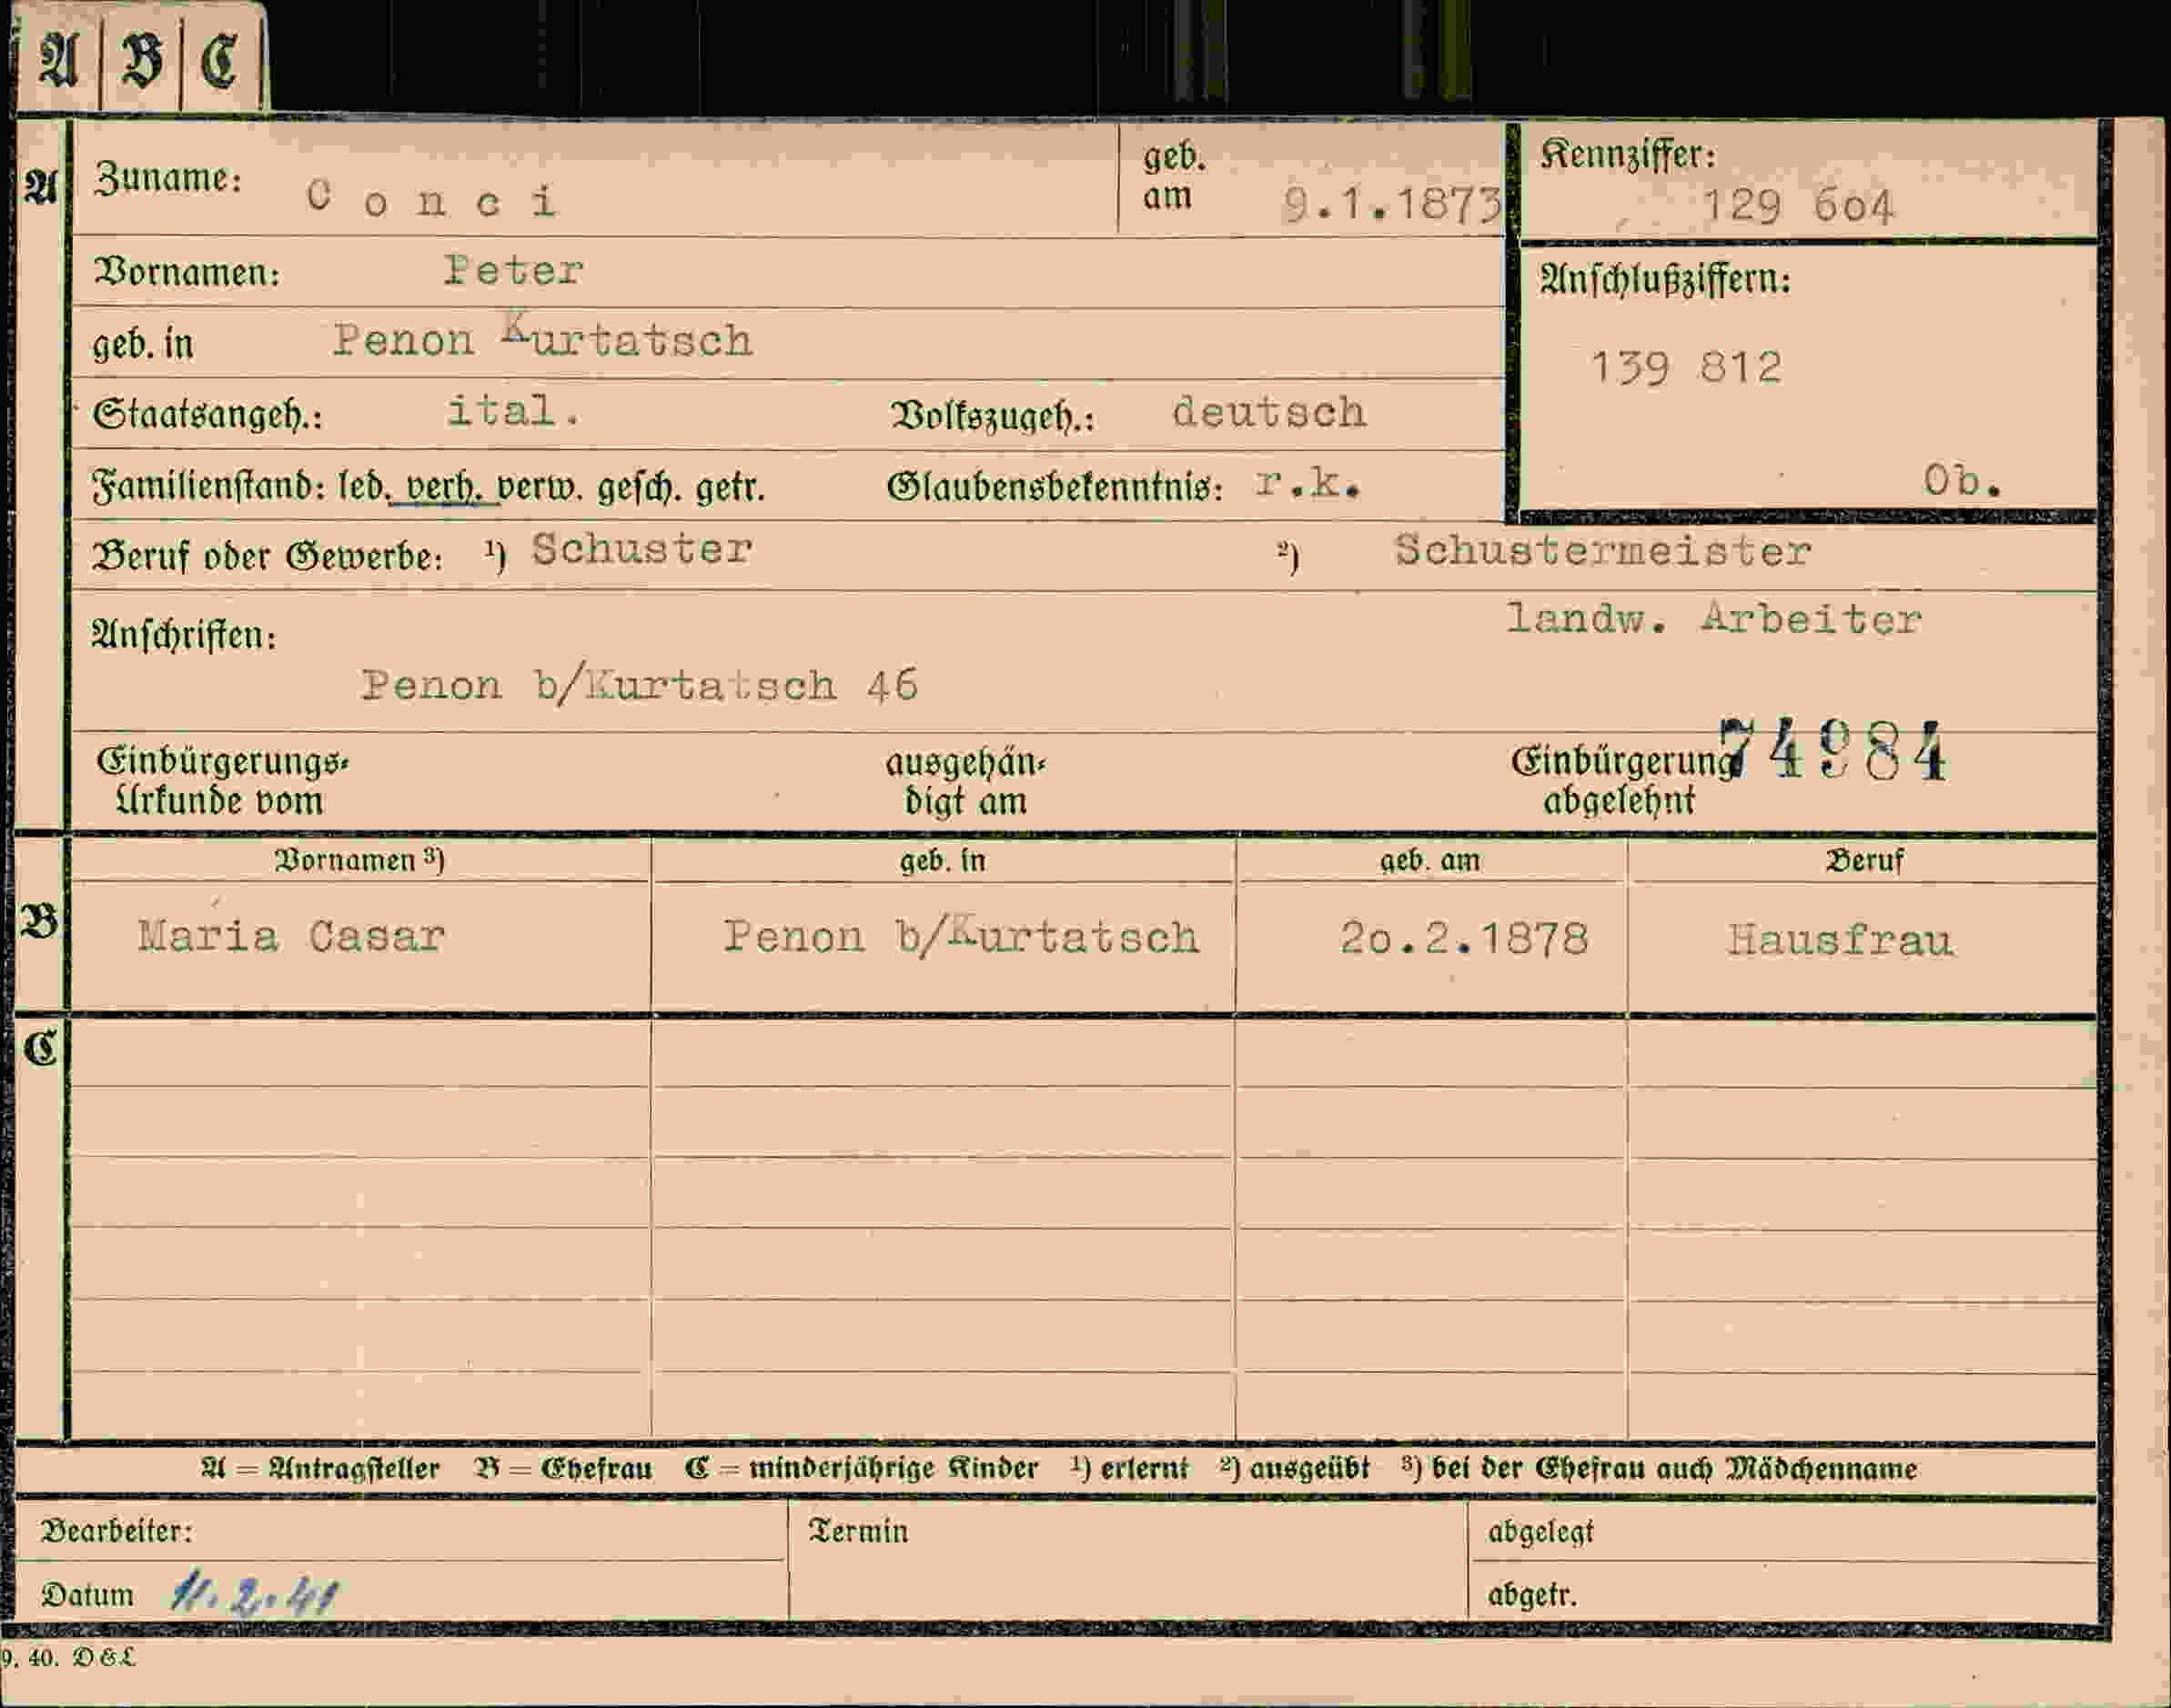Select the 'Bearbeiter:' label
The image size is (2171, 1708).
pyautogui.click(x=117, y=1531)
